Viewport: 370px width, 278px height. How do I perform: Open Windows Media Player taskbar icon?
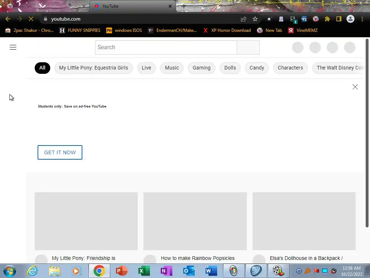pos(76,271)
